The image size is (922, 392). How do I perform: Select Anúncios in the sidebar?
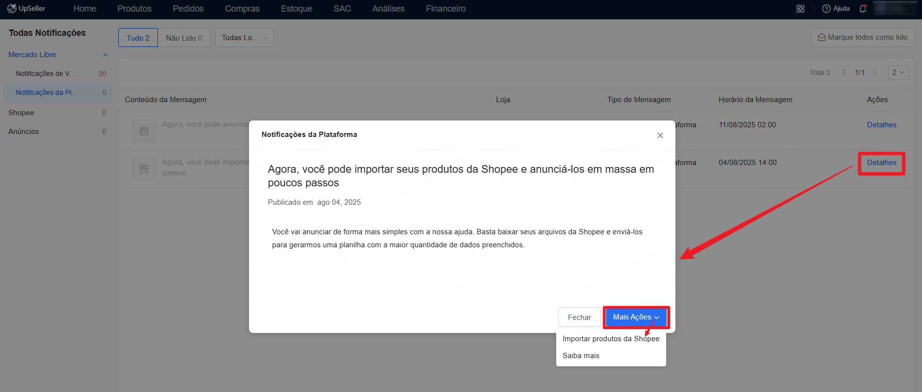click(57, 132)
